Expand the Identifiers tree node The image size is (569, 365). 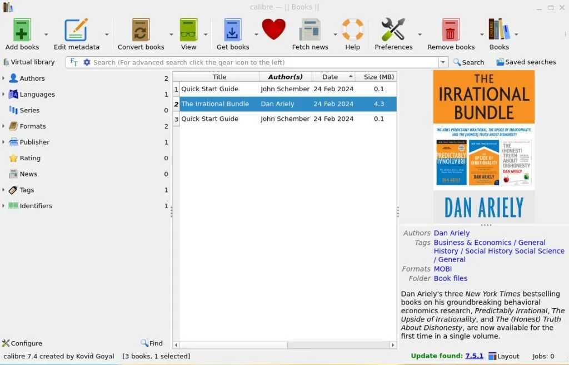tap(3, 206)
